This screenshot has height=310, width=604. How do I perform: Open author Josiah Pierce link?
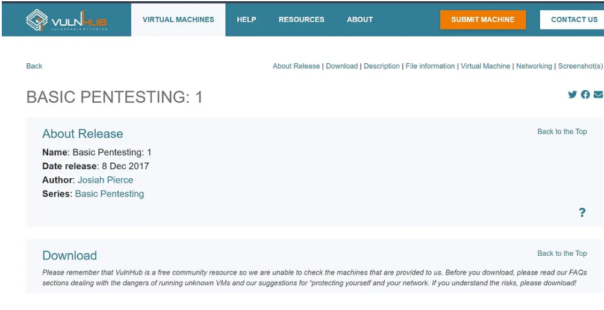105,180
